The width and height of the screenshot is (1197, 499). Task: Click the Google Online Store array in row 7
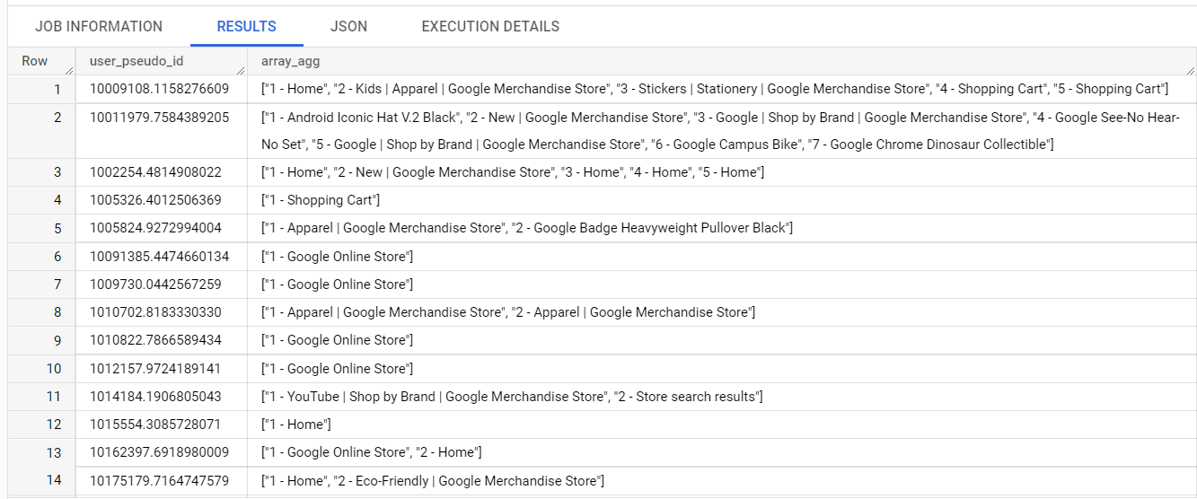(x=338, y=285)
